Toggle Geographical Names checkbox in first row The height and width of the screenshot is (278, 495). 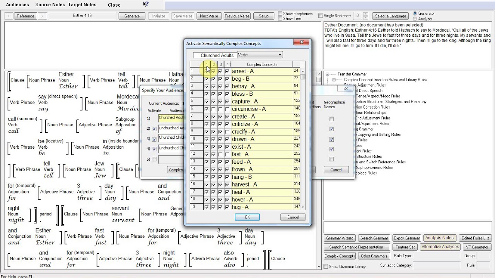pos(331,119)
